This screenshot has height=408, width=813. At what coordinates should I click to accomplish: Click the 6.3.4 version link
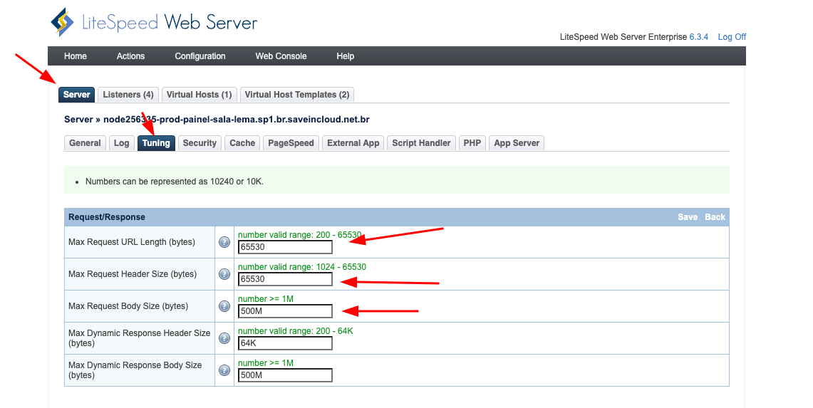698,37
